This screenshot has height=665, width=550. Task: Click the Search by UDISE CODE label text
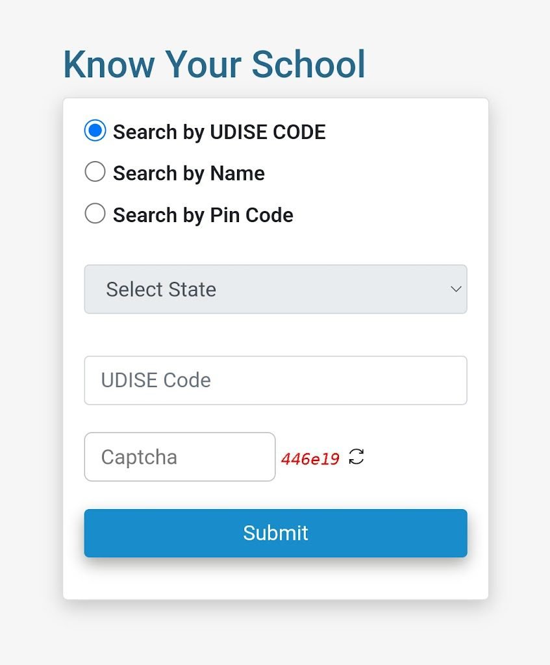[x=219, y=132]
